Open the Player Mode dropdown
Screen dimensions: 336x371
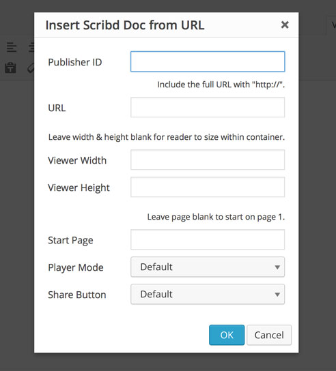pyautogui.click(x=208, y=267)
